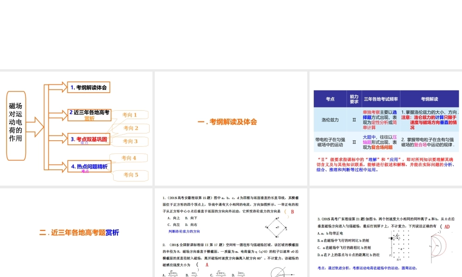The width and height of the screenshot is (462, 277).
Task: Click option A. 向上 in question 1
Action: (x=174, y=218)
